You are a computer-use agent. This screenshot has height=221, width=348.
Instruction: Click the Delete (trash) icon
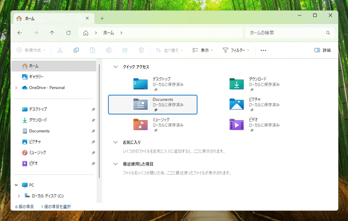(141, 50)
